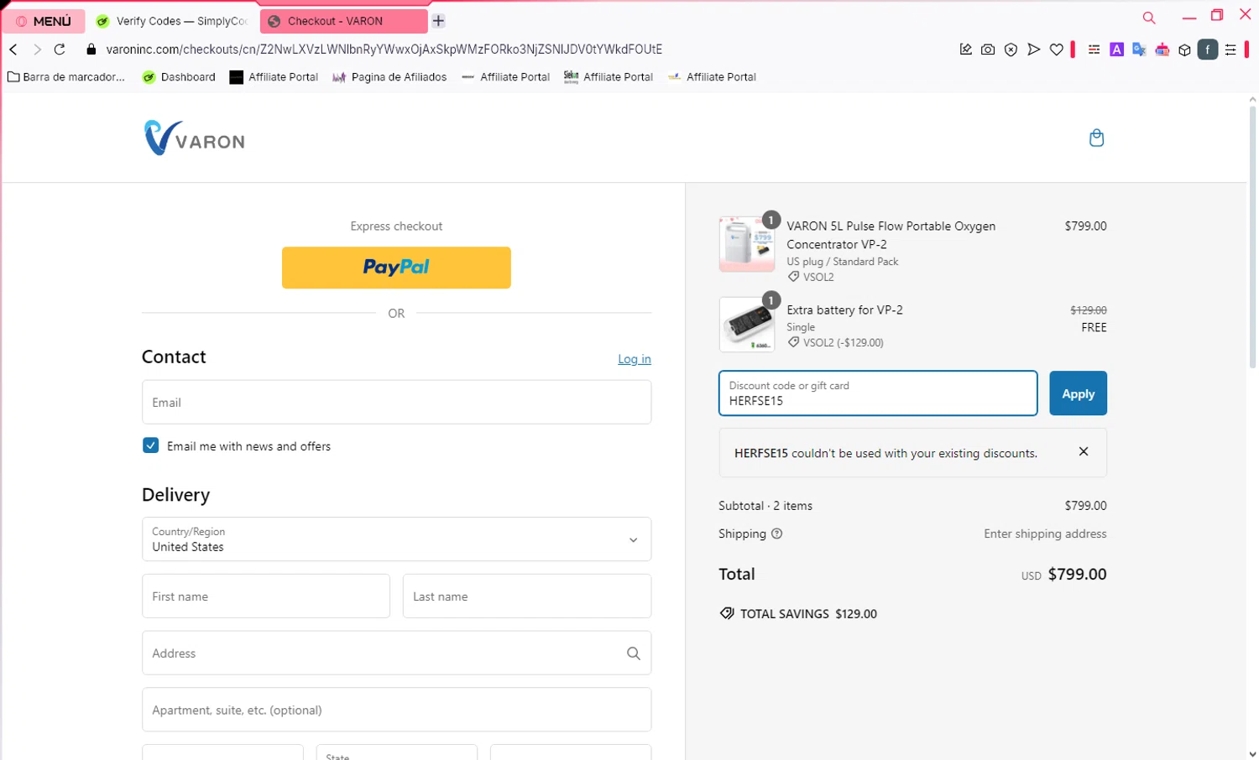This screenshot has width=1259, height=760.
Task: Click the VARON logo
Action: coord(195,138)
